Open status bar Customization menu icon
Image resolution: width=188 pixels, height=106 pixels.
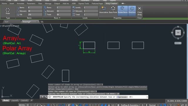(x=186, y=105)
